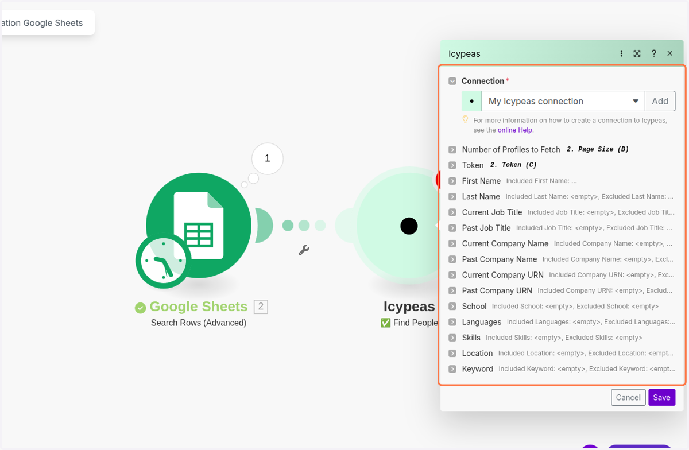This screenshot has width=689, height=450.
Task: Expand the Past Company Name filter
Action: click(x=452, y=259)
